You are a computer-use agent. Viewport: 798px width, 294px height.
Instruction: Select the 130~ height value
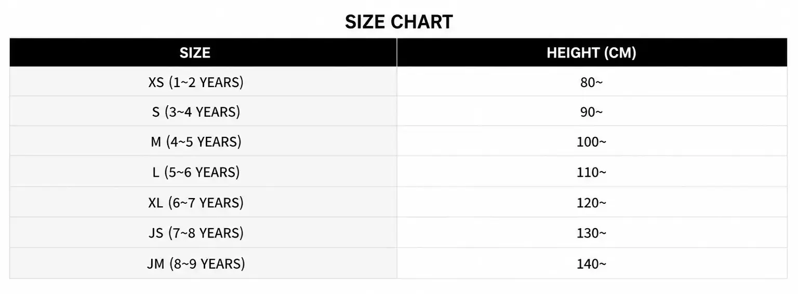(591, 233)
